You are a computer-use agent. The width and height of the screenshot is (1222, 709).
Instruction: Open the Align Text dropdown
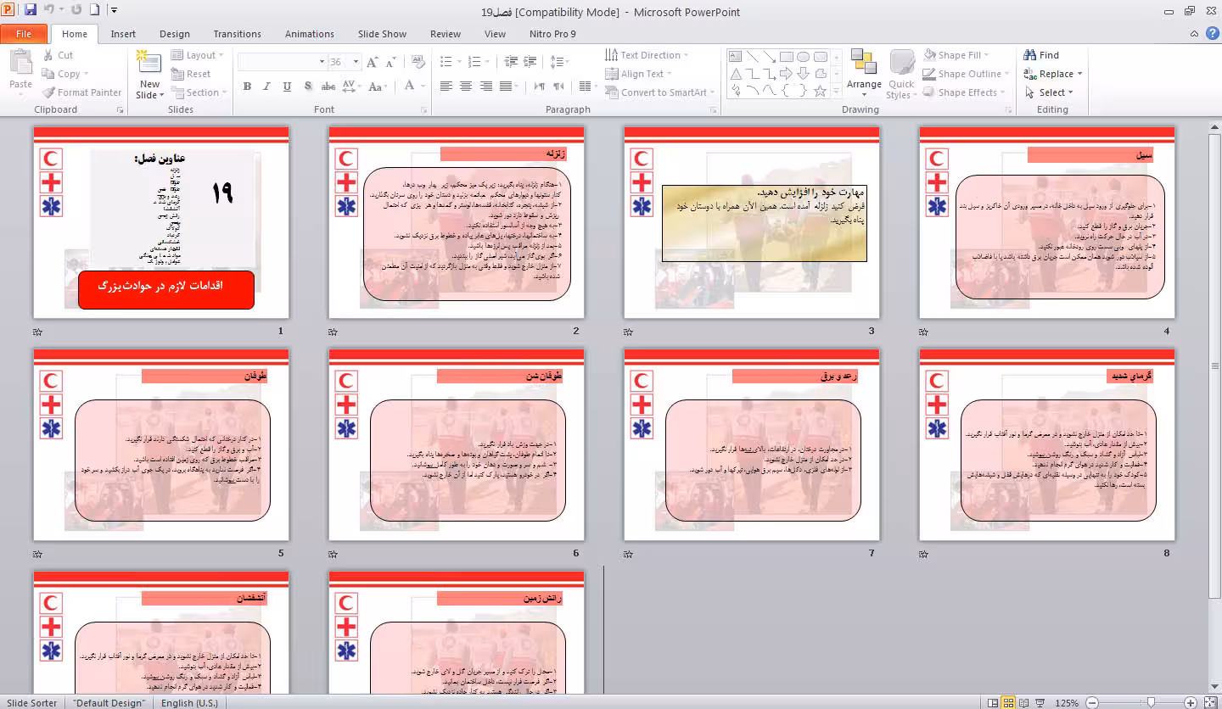pyautogui.click(x=641, y=74)
